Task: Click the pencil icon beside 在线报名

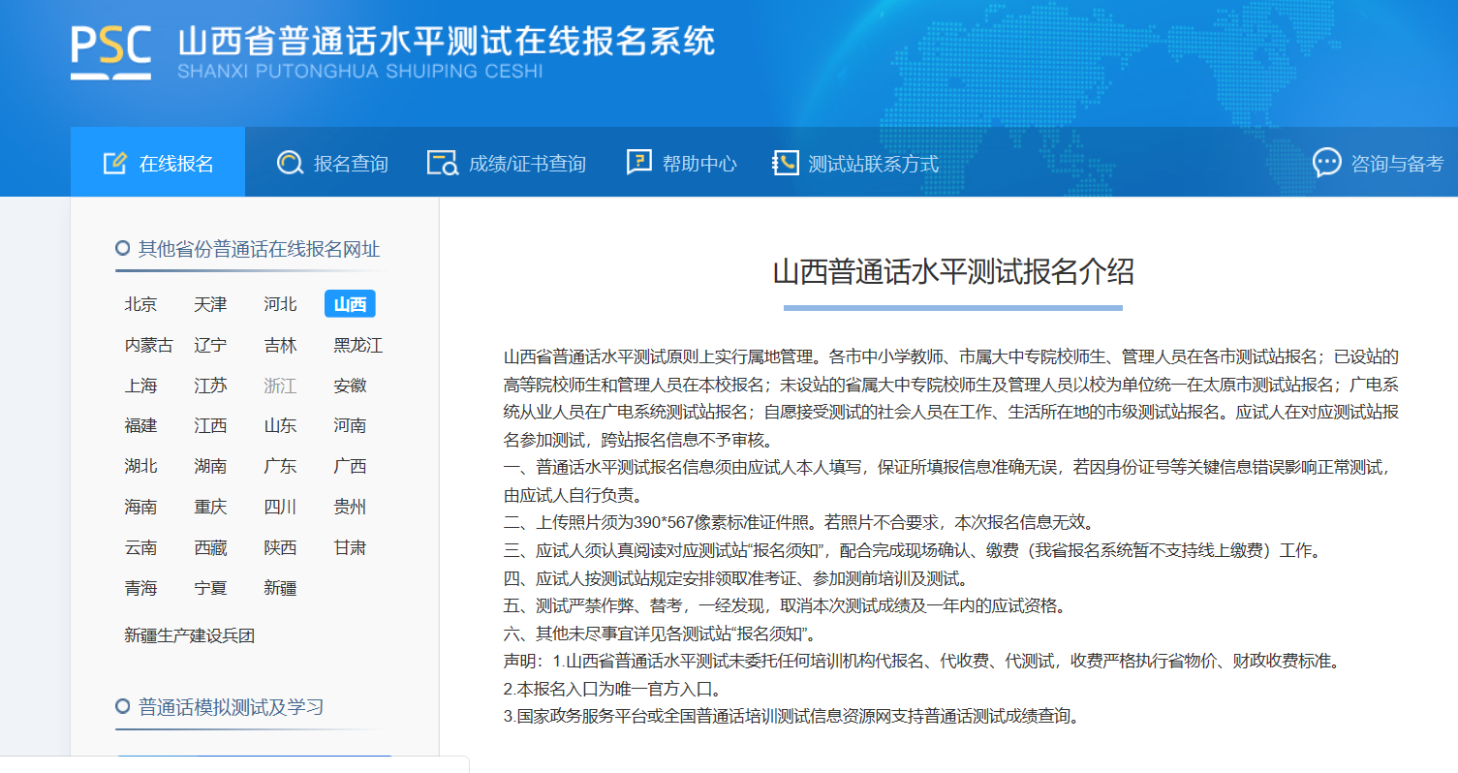Action: pyautogui.click(x=115, y=163)
